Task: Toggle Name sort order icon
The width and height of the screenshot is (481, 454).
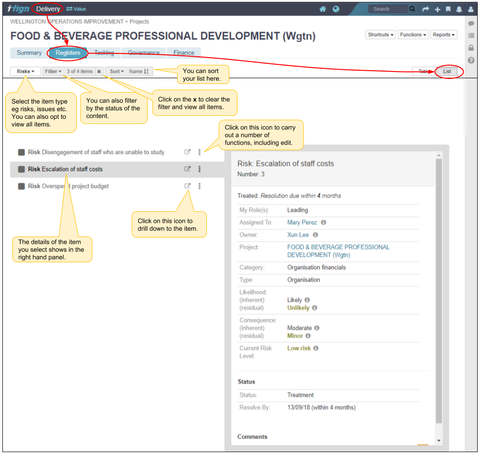Action: coord(146,72)
